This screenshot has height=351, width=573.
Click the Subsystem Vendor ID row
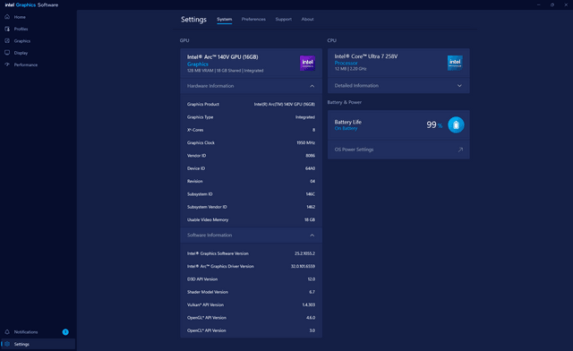[251, 207]
